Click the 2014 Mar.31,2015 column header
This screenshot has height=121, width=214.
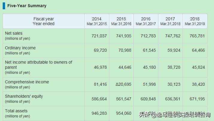tap(96, 21)
